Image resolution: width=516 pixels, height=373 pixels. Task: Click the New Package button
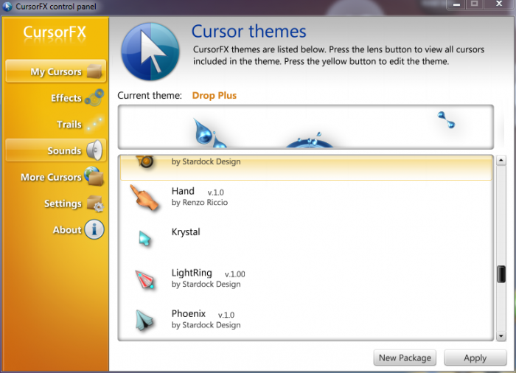tap(405, 358)
